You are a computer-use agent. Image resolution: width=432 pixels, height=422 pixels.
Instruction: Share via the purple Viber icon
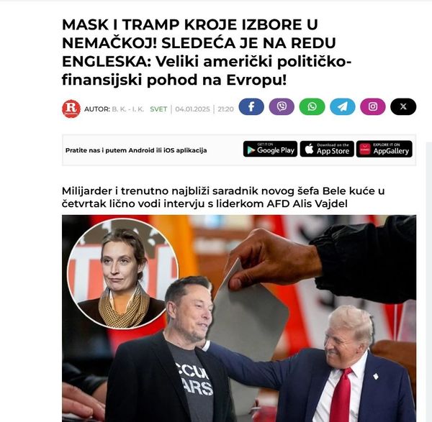point(282,106)
